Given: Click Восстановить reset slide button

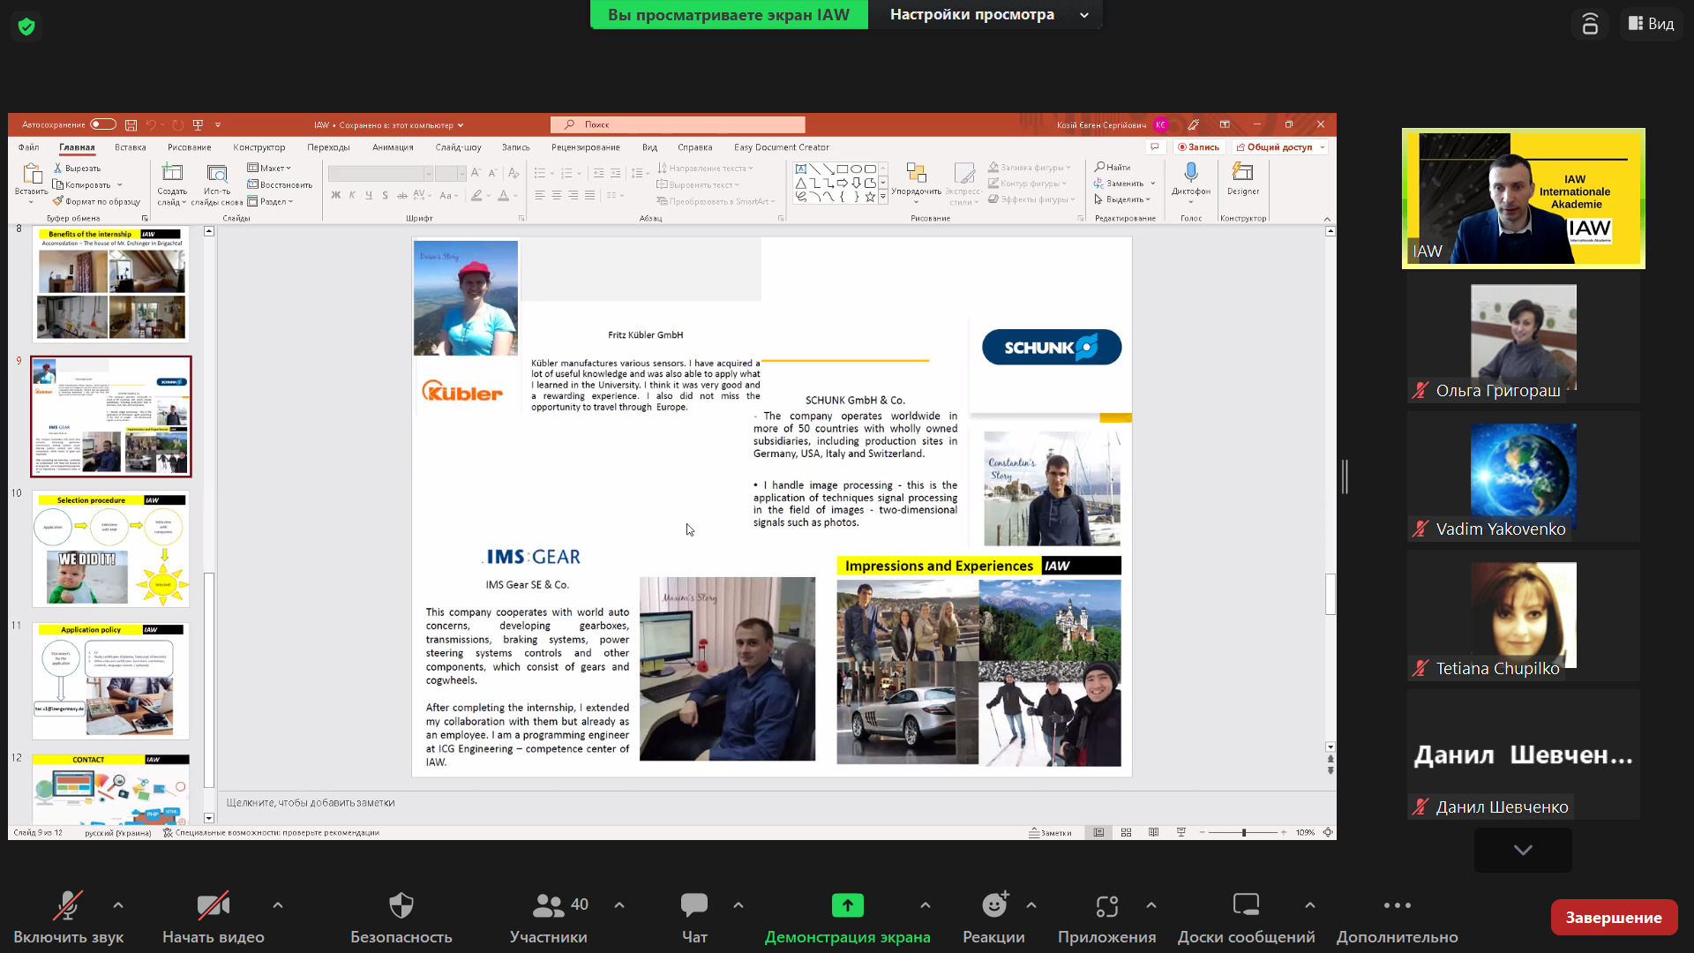Looking at the screenshot, I should (x=280, y=184).
